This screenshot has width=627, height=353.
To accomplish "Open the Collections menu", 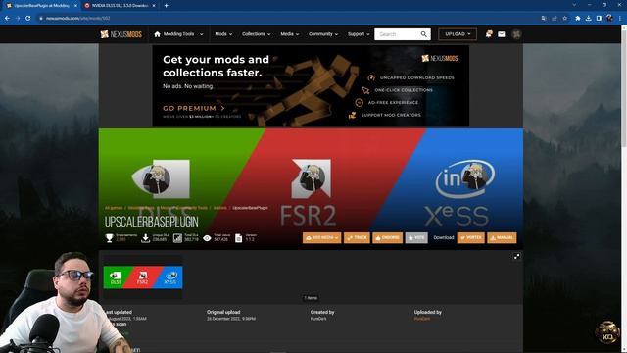I will pyautogui.click(x=256, y=34).
